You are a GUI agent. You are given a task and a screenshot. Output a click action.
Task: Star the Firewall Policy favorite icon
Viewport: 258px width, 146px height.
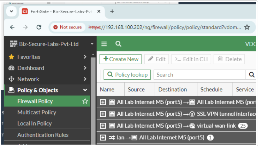coord(85,102)
